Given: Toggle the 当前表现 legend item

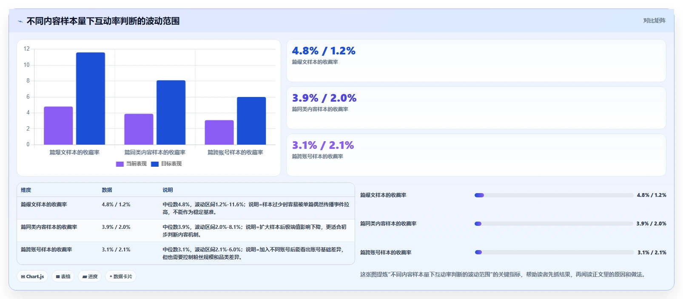Looking at the screenshot, I should (131, 164).
